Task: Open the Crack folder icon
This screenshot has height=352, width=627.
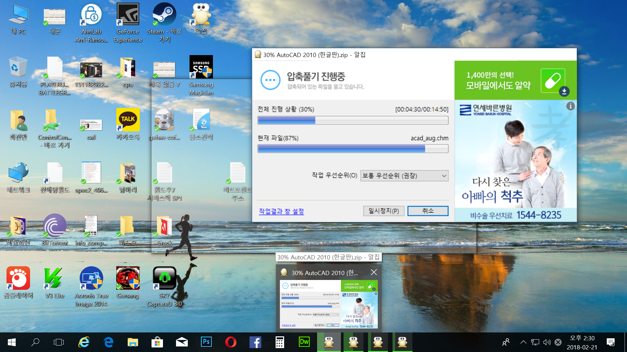Action: 164,230
